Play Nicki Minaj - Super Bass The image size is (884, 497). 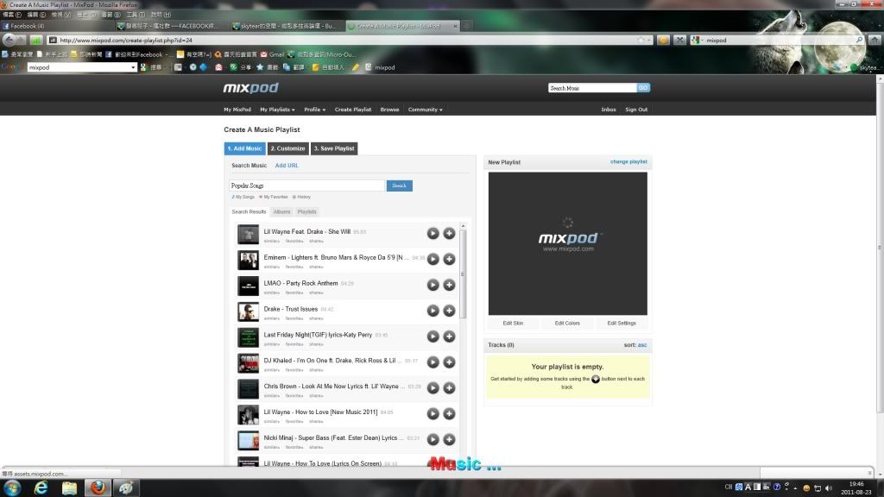(x=433, y=439)
